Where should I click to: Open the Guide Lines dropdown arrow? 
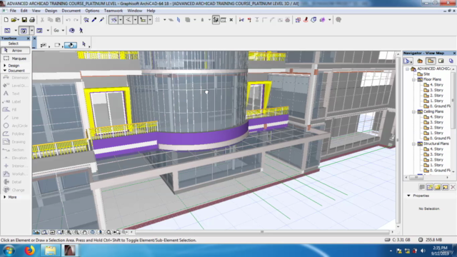click(x=121, y=20)
